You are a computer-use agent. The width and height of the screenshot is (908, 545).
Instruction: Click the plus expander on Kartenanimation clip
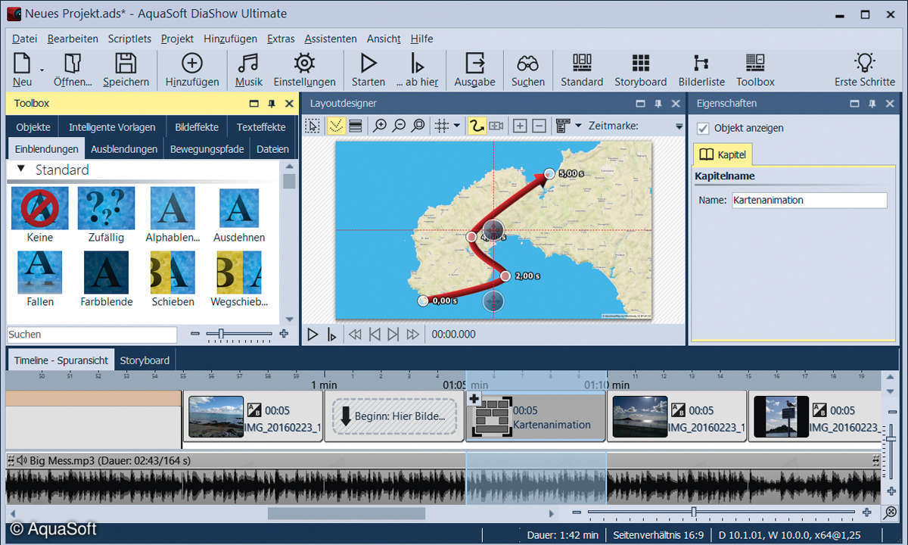click(x=474, y=399)
